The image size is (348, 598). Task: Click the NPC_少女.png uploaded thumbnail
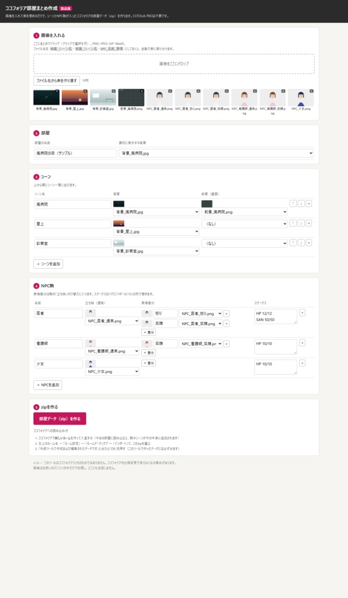click(301, 98)
